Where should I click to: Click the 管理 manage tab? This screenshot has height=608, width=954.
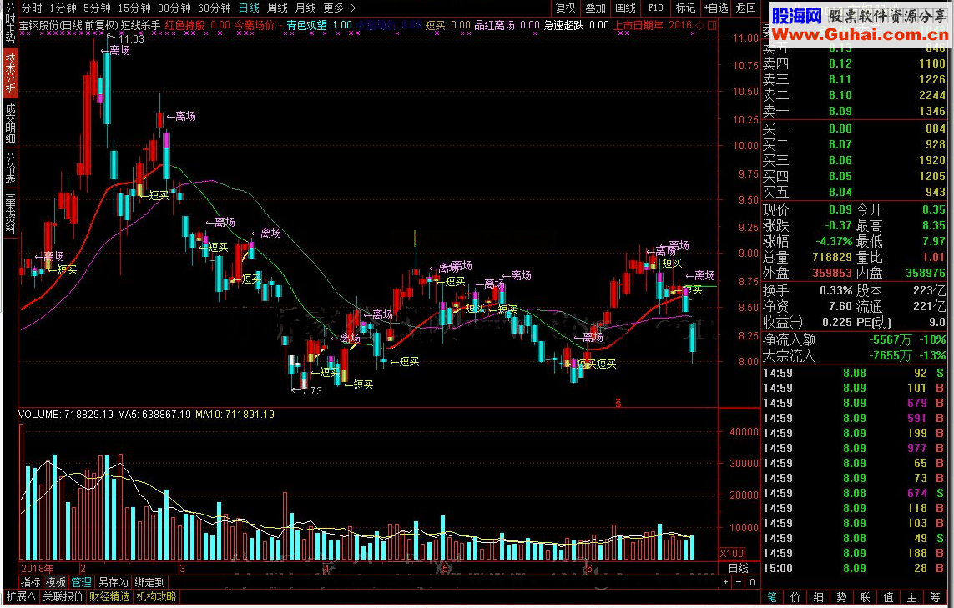click(x=81, y=582)
